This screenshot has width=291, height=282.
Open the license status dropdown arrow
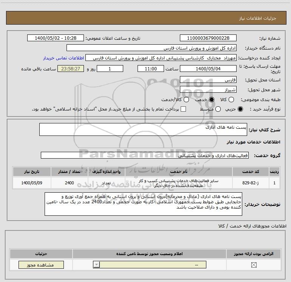pos(96,265)
